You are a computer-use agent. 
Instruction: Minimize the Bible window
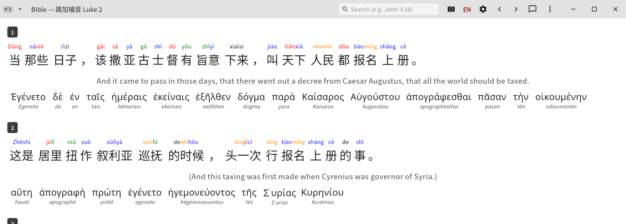(x=573, y=9)
